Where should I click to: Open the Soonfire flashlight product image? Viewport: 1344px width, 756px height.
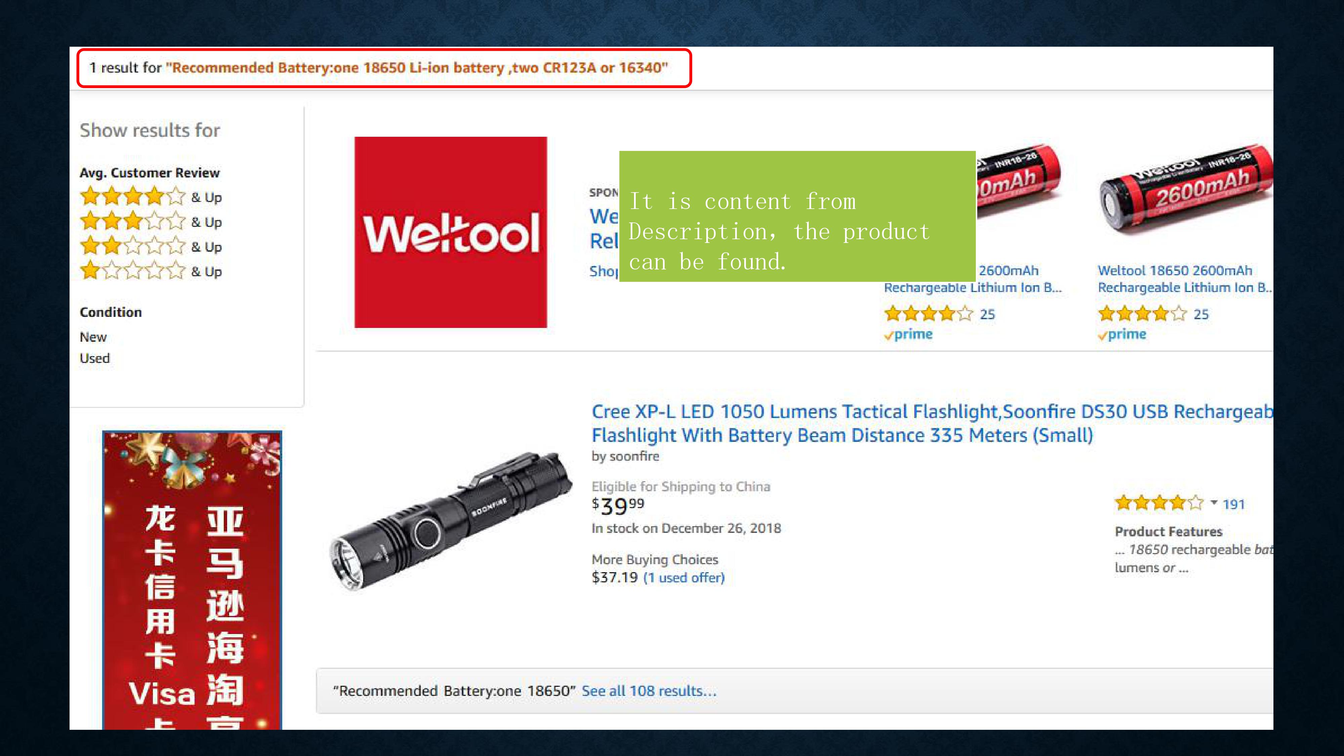[451, 522]
